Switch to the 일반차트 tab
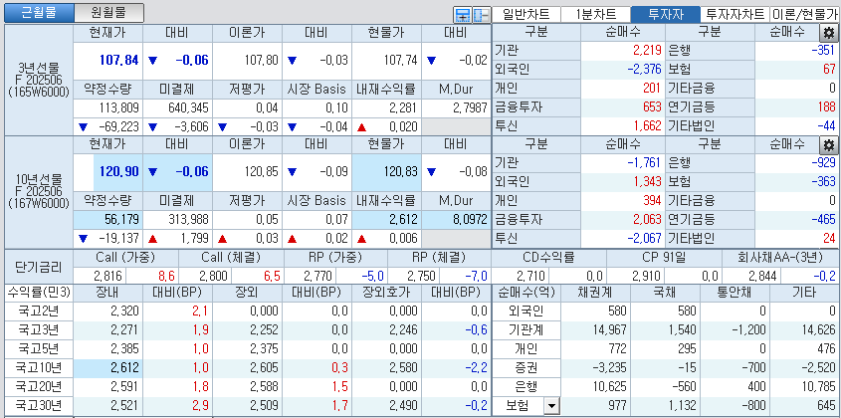This screenshot has width=841, height=418. (526, 15)
